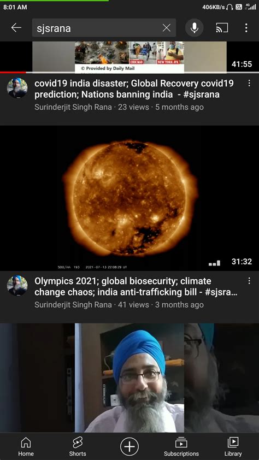This screenshot has width=259, height=460.
Task: Start voice search with microphone icon
Action: pos(194,28)
